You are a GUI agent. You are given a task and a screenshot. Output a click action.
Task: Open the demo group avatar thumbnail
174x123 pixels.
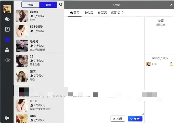(x=22, y=16)
